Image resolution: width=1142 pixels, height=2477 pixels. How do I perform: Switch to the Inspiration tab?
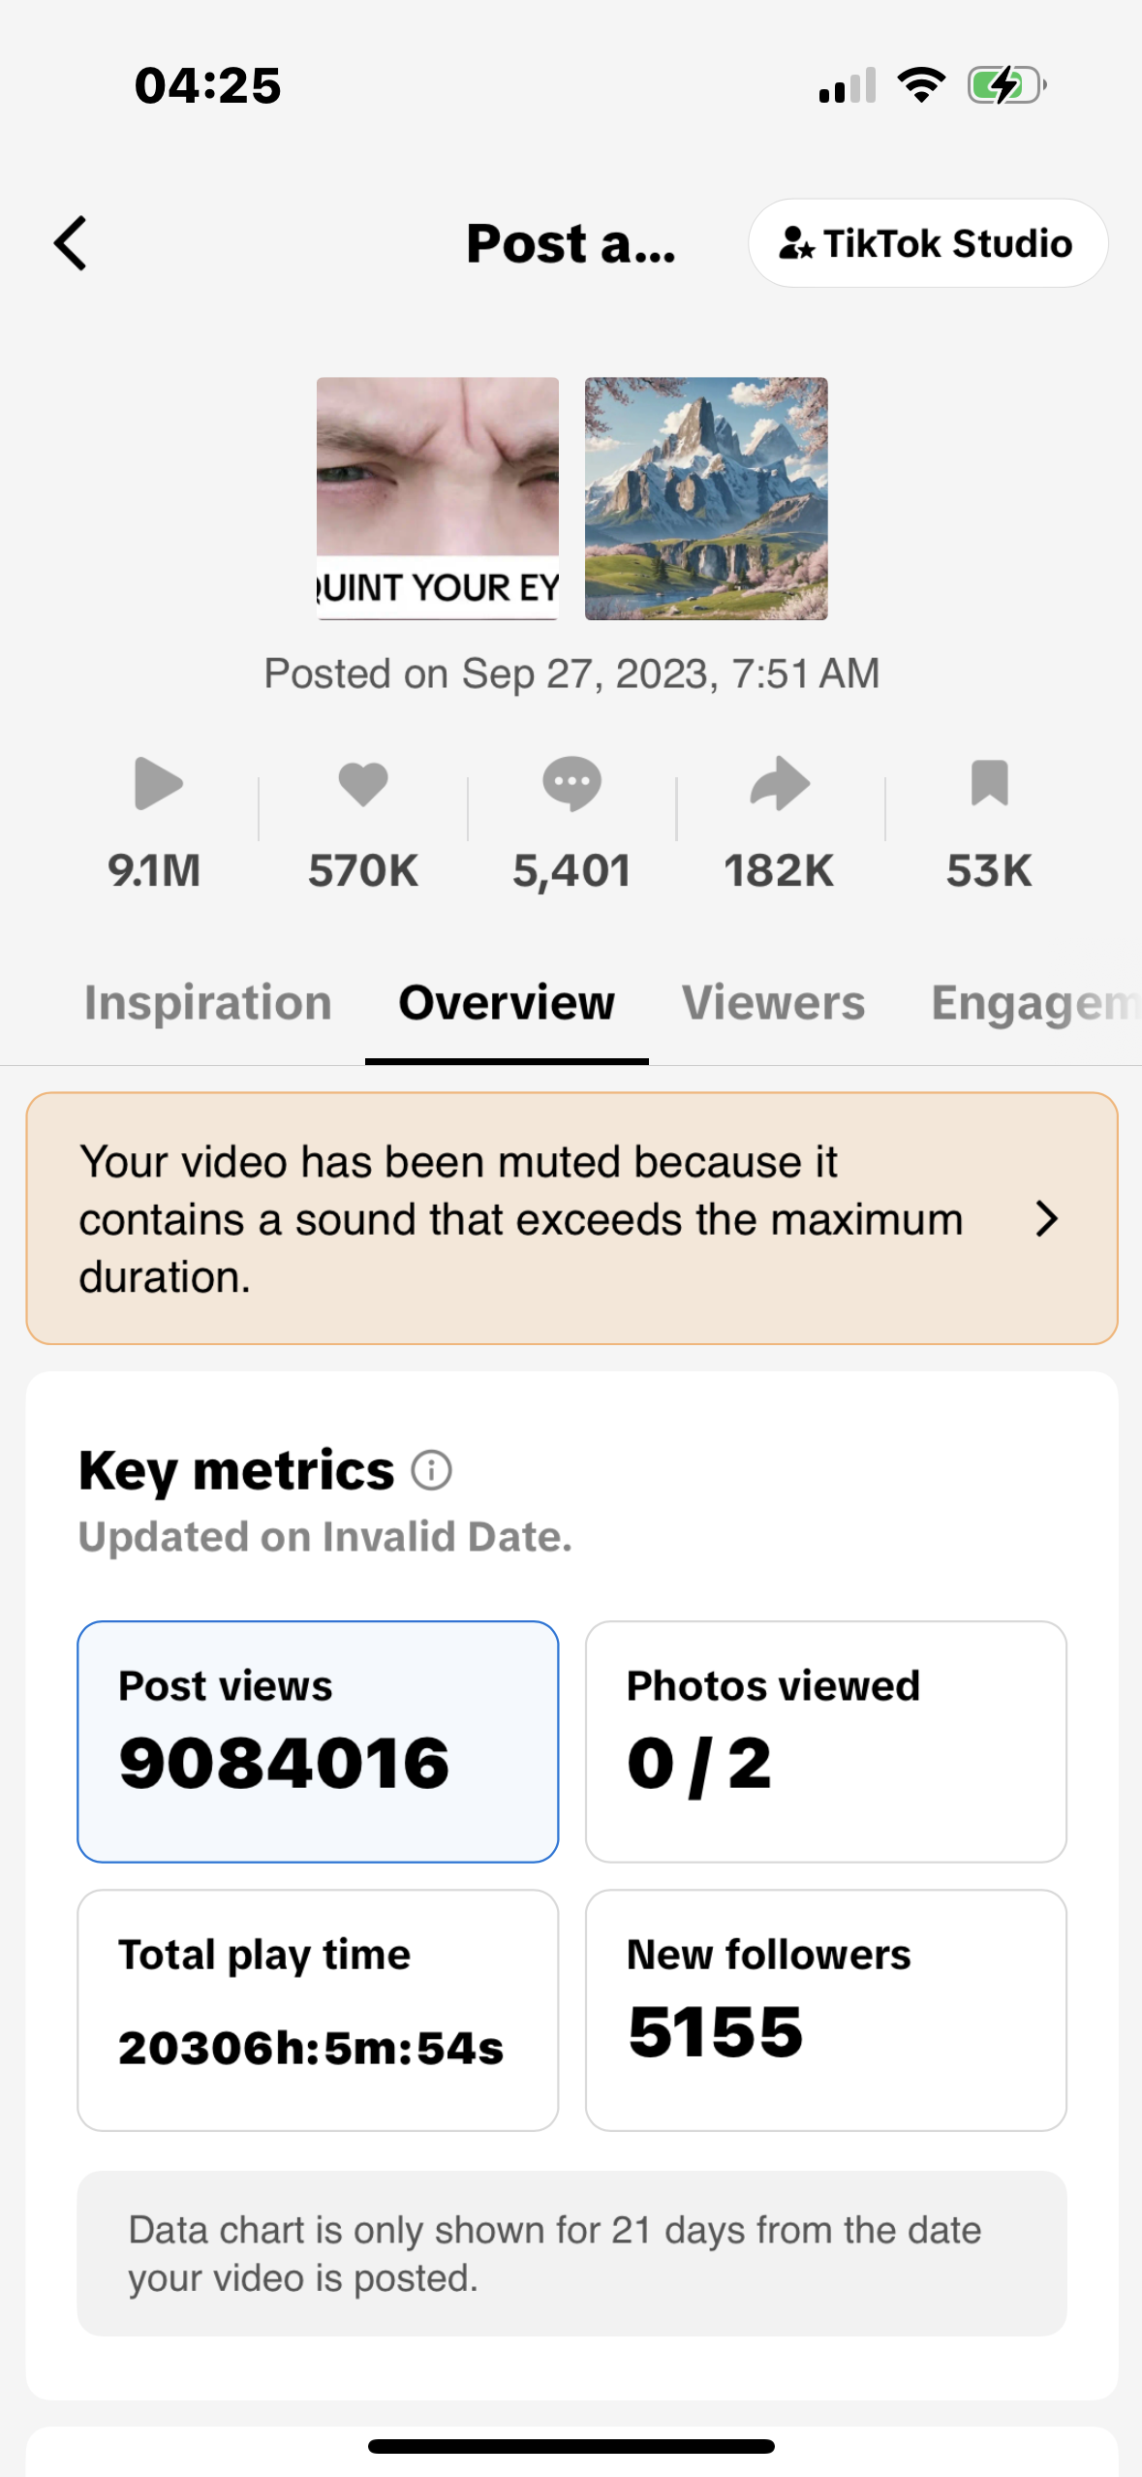pos(207,1003)
